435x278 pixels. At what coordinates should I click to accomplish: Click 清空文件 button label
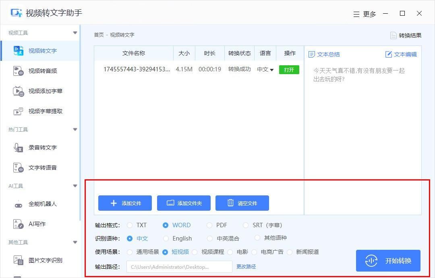(247, 203)
